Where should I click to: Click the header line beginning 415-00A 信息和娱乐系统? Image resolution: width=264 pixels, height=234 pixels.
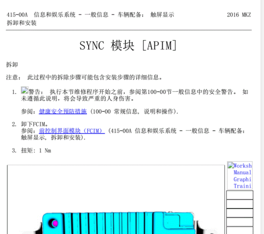[90, 15]
